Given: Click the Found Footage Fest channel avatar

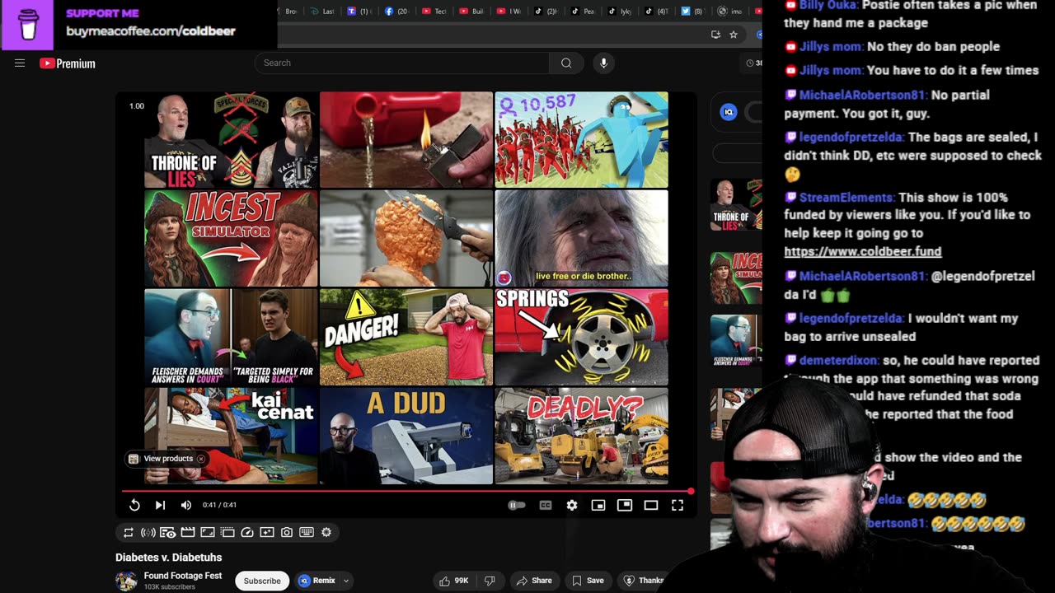Looking at the screenshot, I should pos(126,581).
